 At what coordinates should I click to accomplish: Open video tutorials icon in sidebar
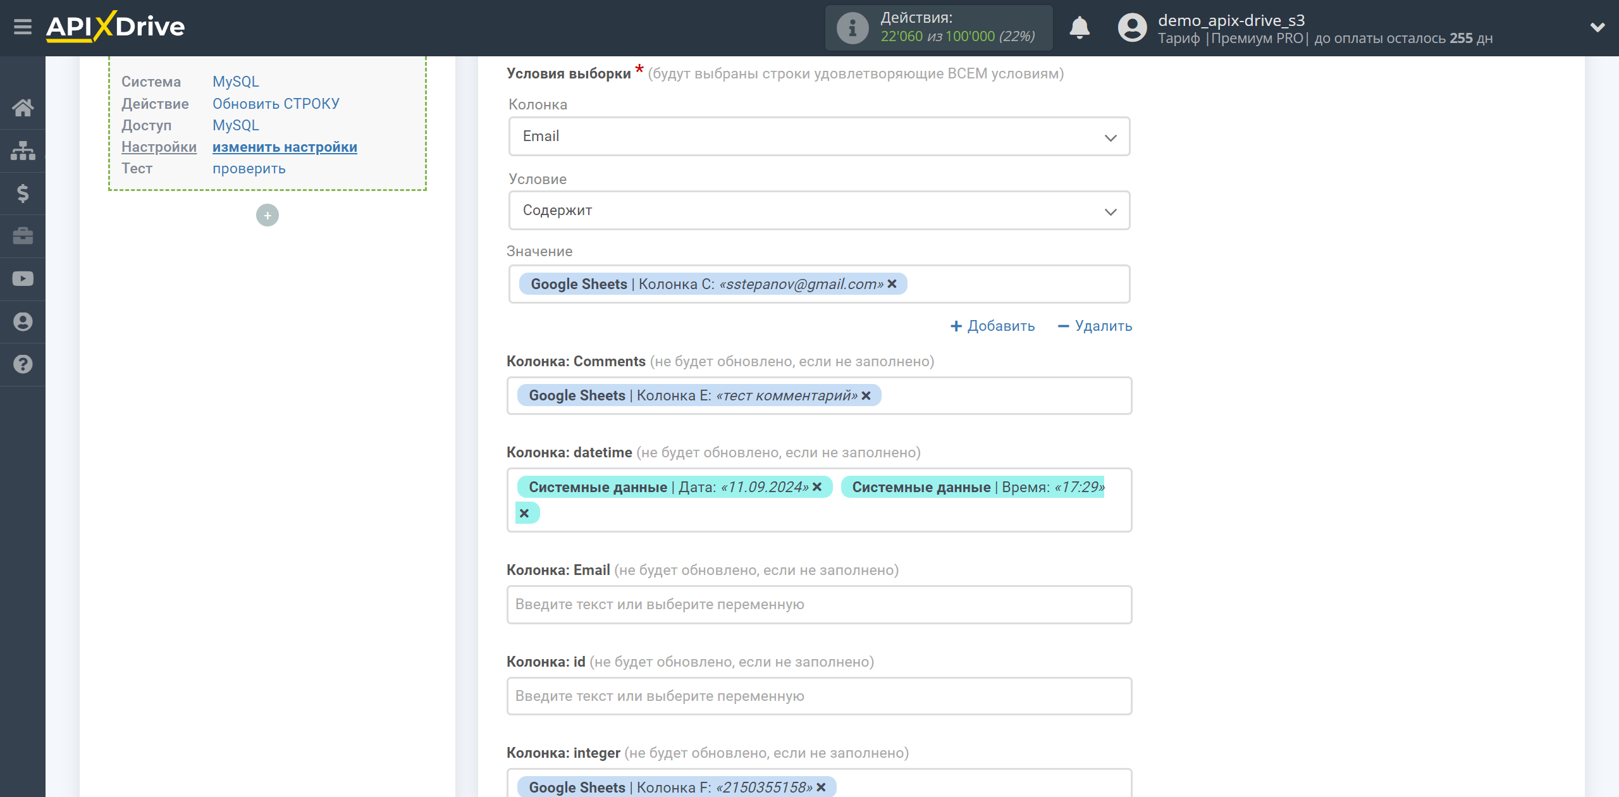tap(23, 279)
